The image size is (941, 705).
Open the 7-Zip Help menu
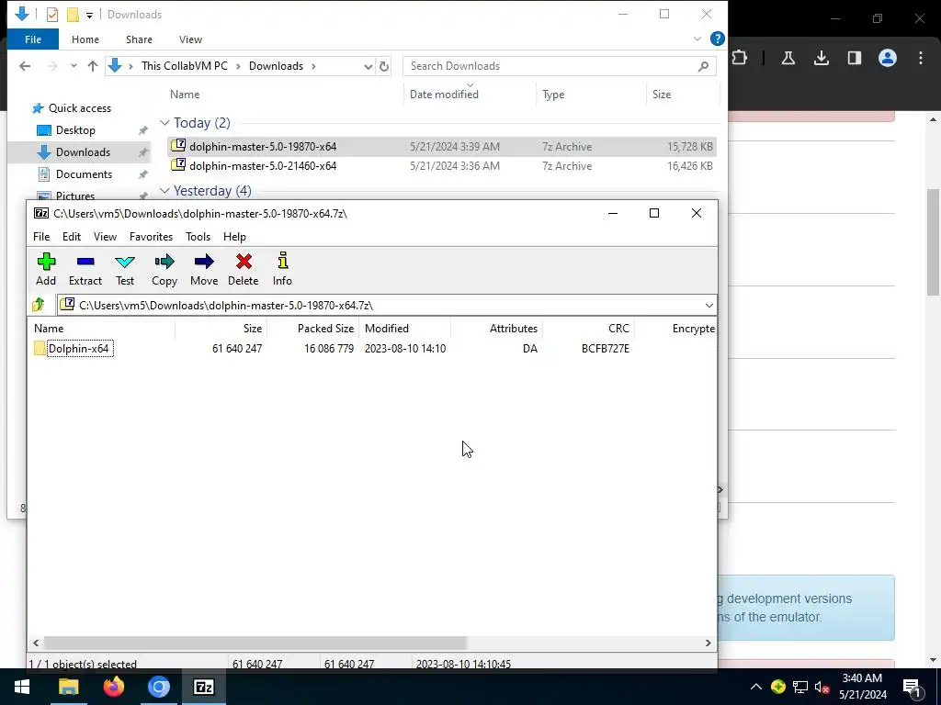234,237
